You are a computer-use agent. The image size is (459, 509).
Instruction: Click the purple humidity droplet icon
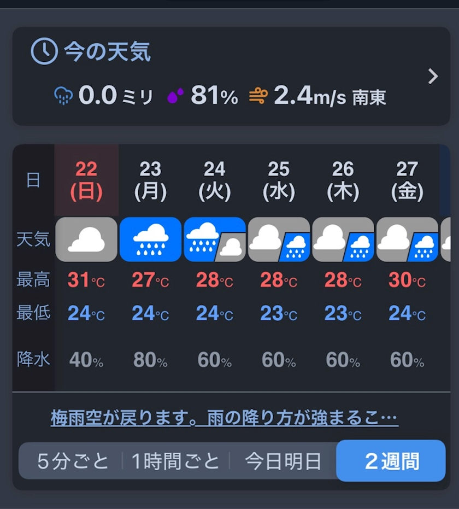click(175, 96)
